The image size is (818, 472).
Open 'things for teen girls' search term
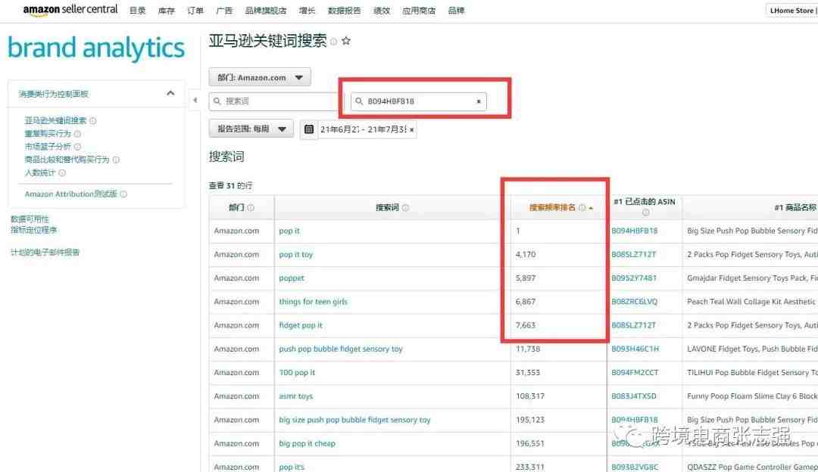tap(313, 302)
